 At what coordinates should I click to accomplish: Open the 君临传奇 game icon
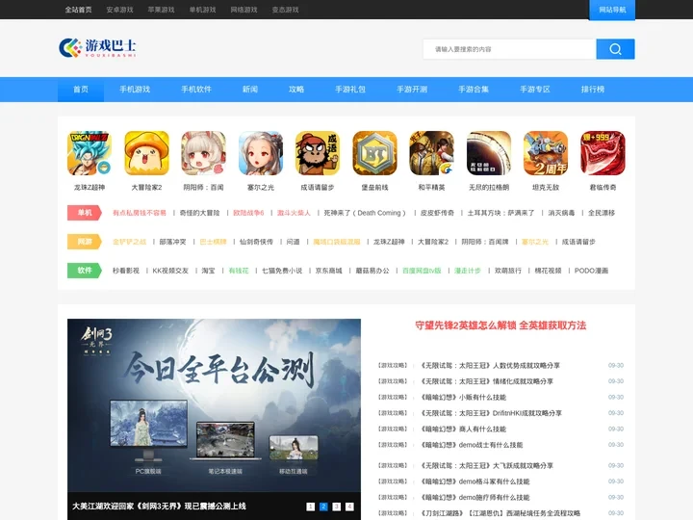pos(603,153)
